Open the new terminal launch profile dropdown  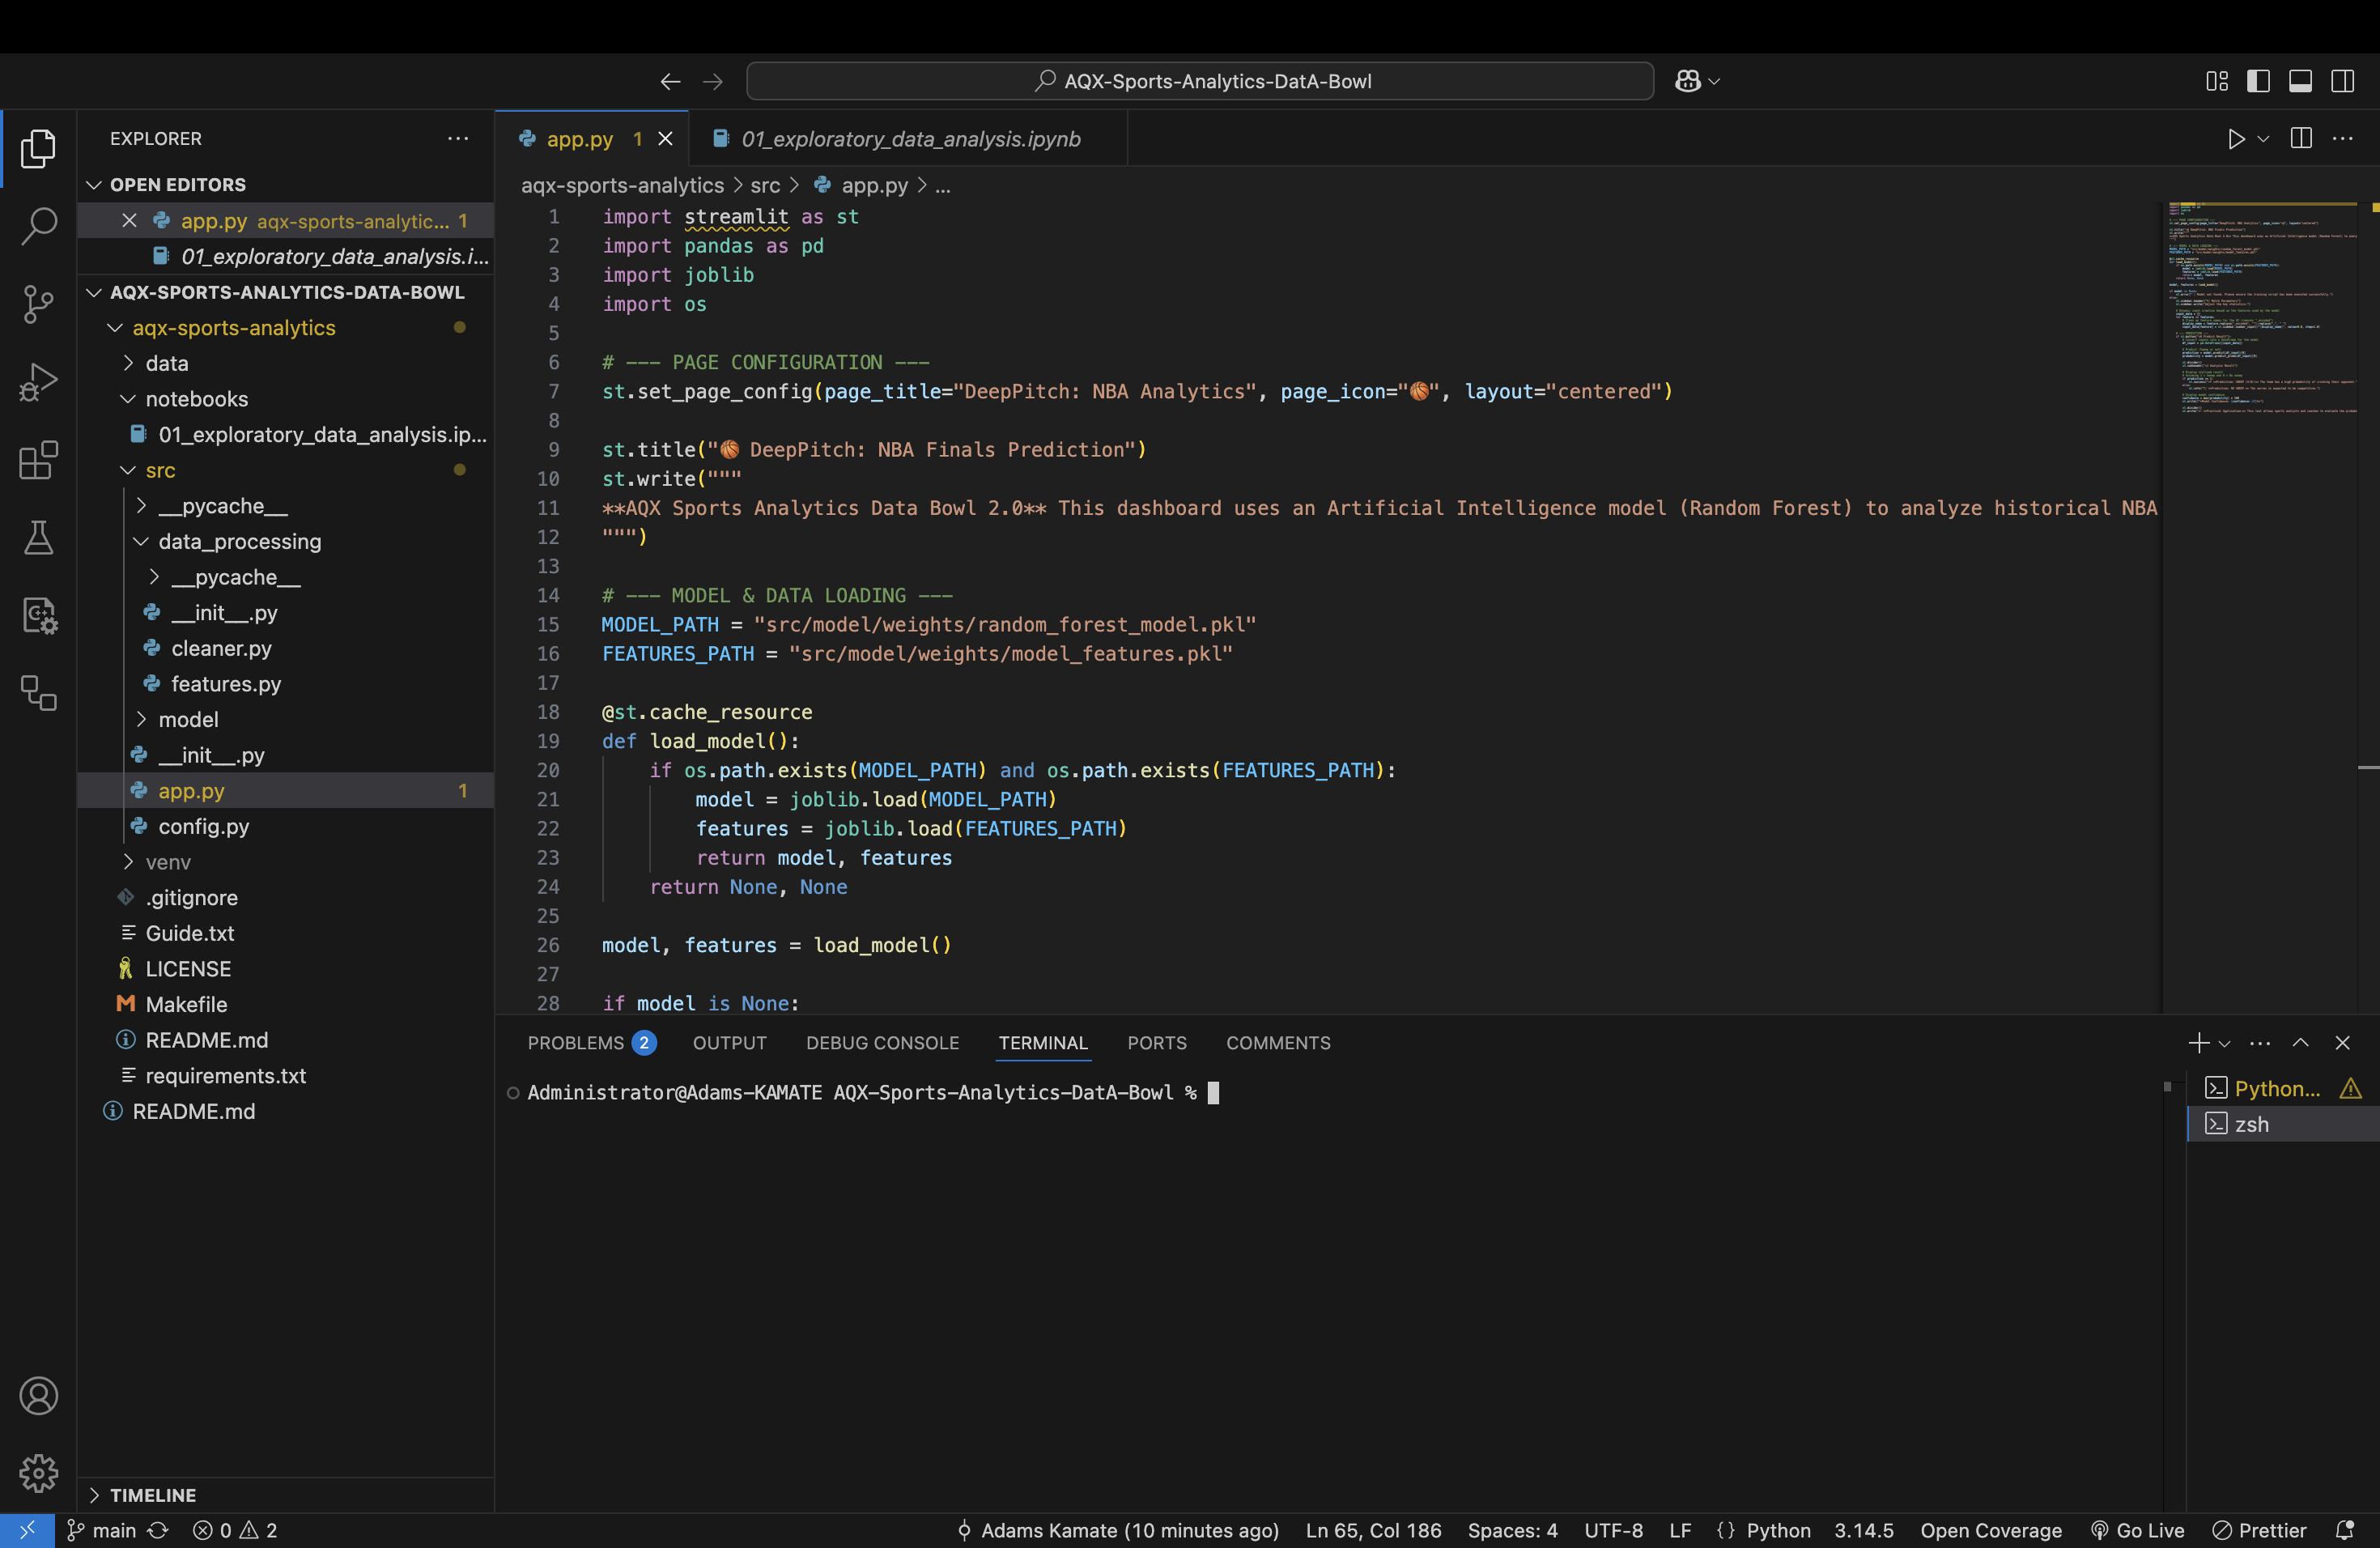click(x=2224, y=1043)
